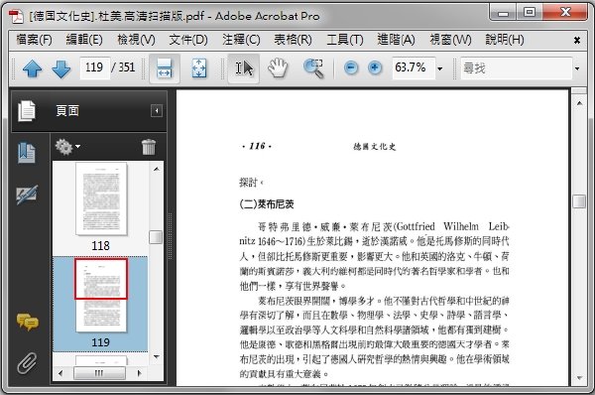Open the thumbnail options gear menu
This screenshot has width=595, height=395.
67,147
